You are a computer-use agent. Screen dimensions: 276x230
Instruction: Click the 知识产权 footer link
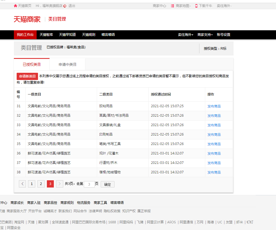pyautogui.click(x=129, y=211)
